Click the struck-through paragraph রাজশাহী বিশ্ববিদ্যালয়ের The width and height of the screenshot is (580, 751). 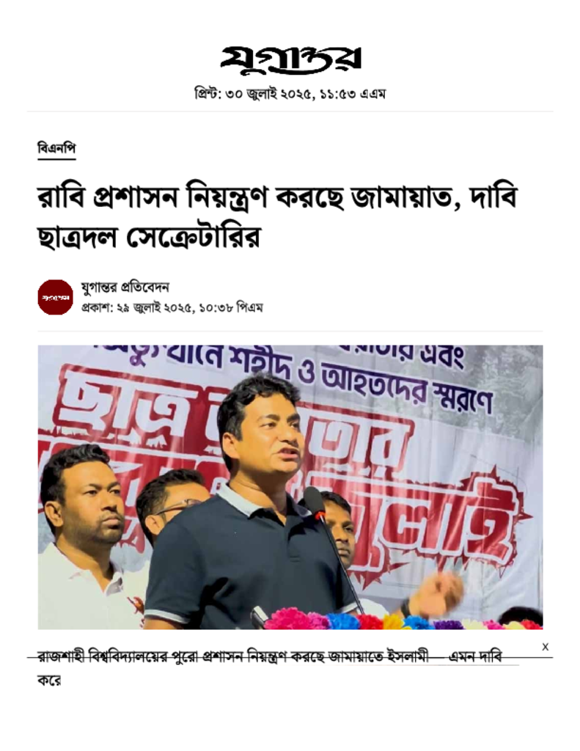270,657
